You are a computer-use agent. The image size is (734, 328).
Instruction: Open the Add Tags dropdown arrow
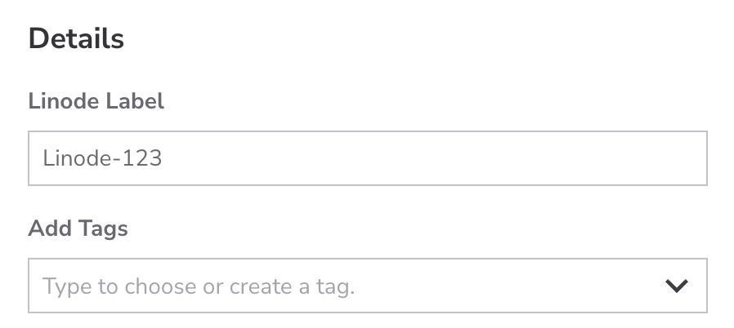[675, 286]
